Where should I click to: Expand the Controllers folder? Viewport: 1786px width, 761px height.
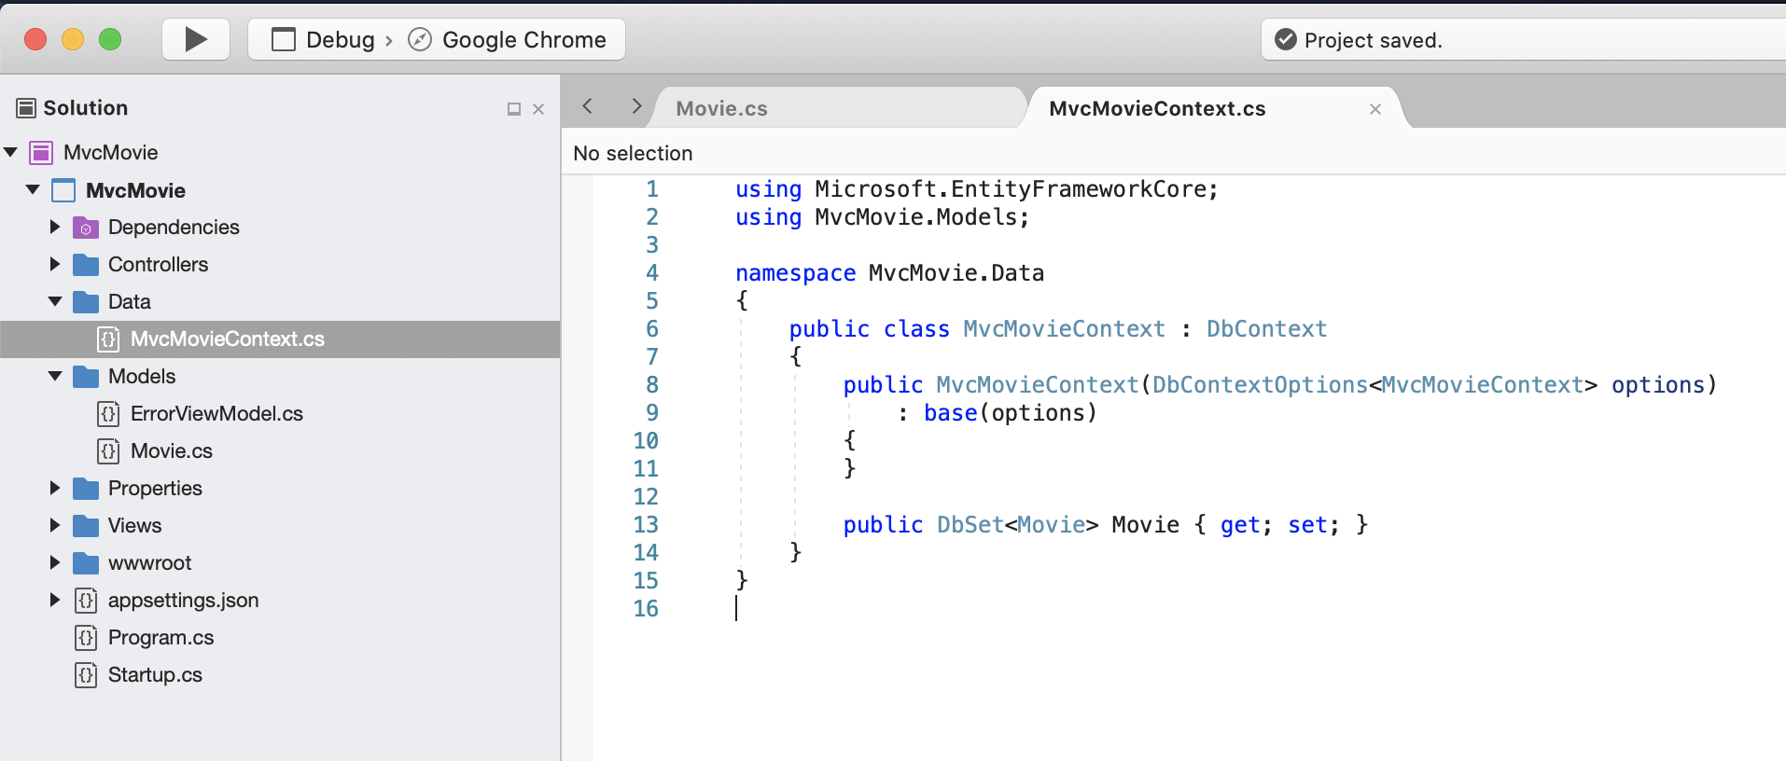click(x=55, y=265)
